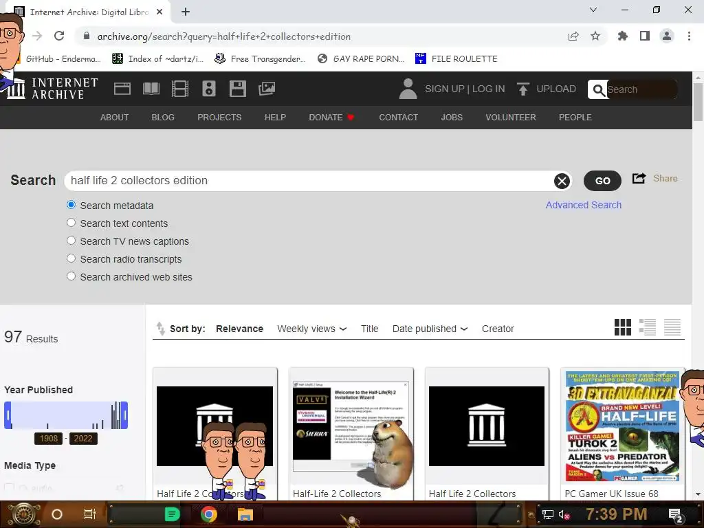The image size is (704, 528).
Task: Click the user avatar icon beside Sign Up
Action: [x=408, y=89]
